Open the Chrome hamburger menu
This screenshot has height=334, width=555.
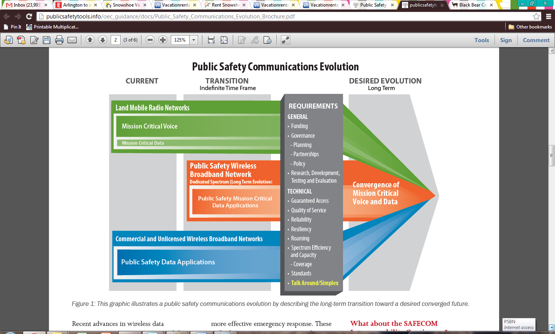(x=548, y=17)
